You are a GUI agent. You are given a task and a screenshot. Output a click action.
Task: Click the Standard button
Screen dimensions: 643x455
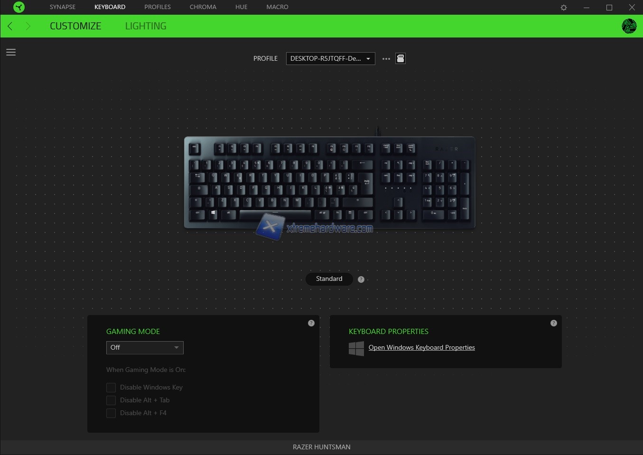click(x=329, y=279)
